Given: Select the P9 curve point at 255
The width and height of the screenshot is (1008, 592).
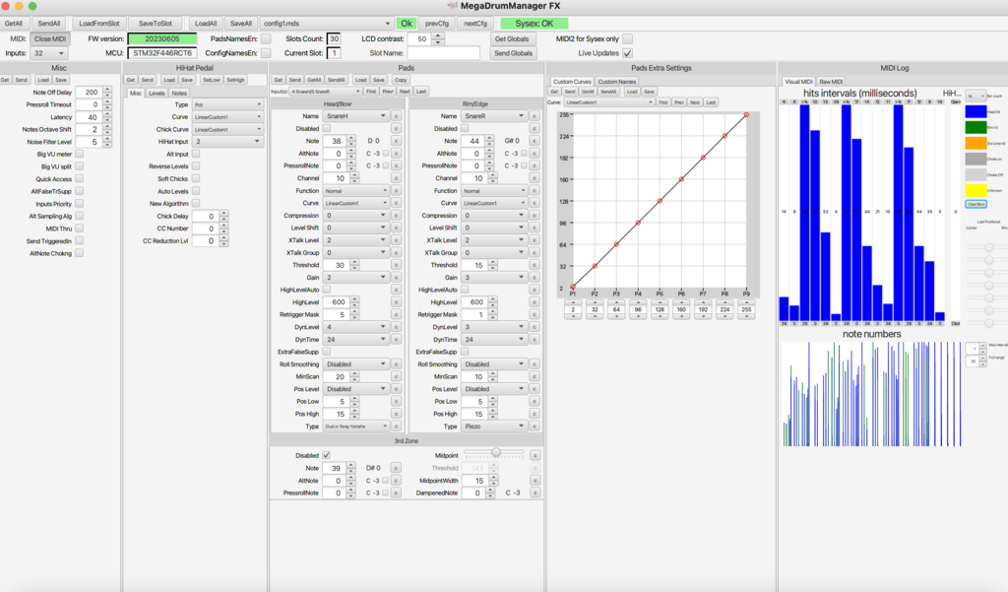Looking at the screenshot, I should [x=746, y=115].
